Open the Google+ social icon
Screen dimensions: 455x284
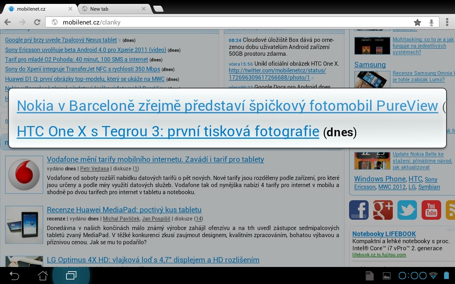pyautogui.click(x=383, y=210)
